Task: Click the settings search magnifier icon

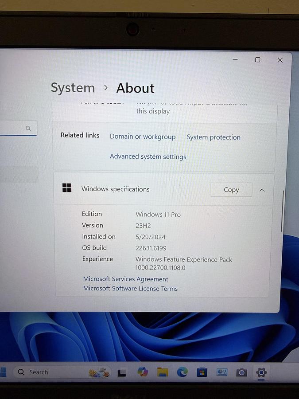Action: click(28, 128)
